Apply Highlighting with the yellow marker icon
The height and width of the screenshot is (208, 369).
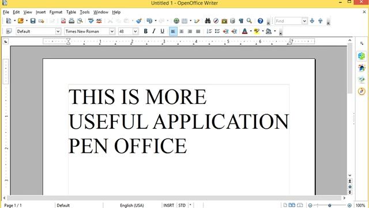click(x=257, y=31)
